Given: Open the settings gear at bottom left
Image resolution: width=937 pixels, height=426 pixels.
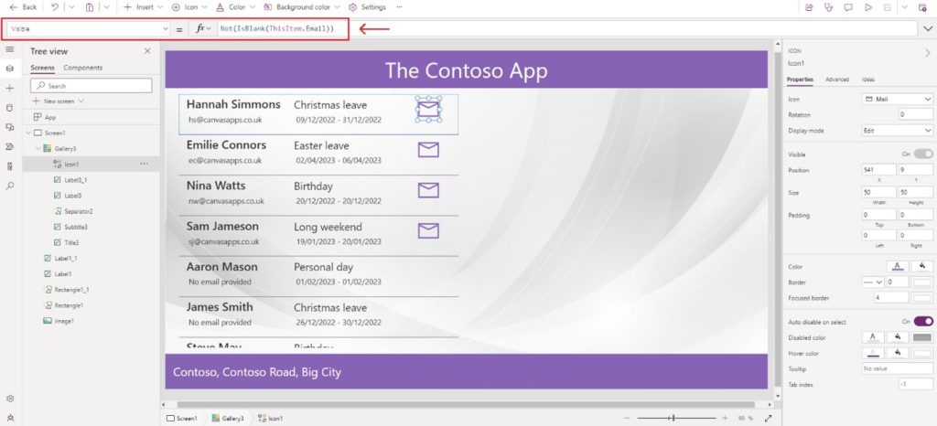Looking at the screenshot, I should (x=9, y=399).
